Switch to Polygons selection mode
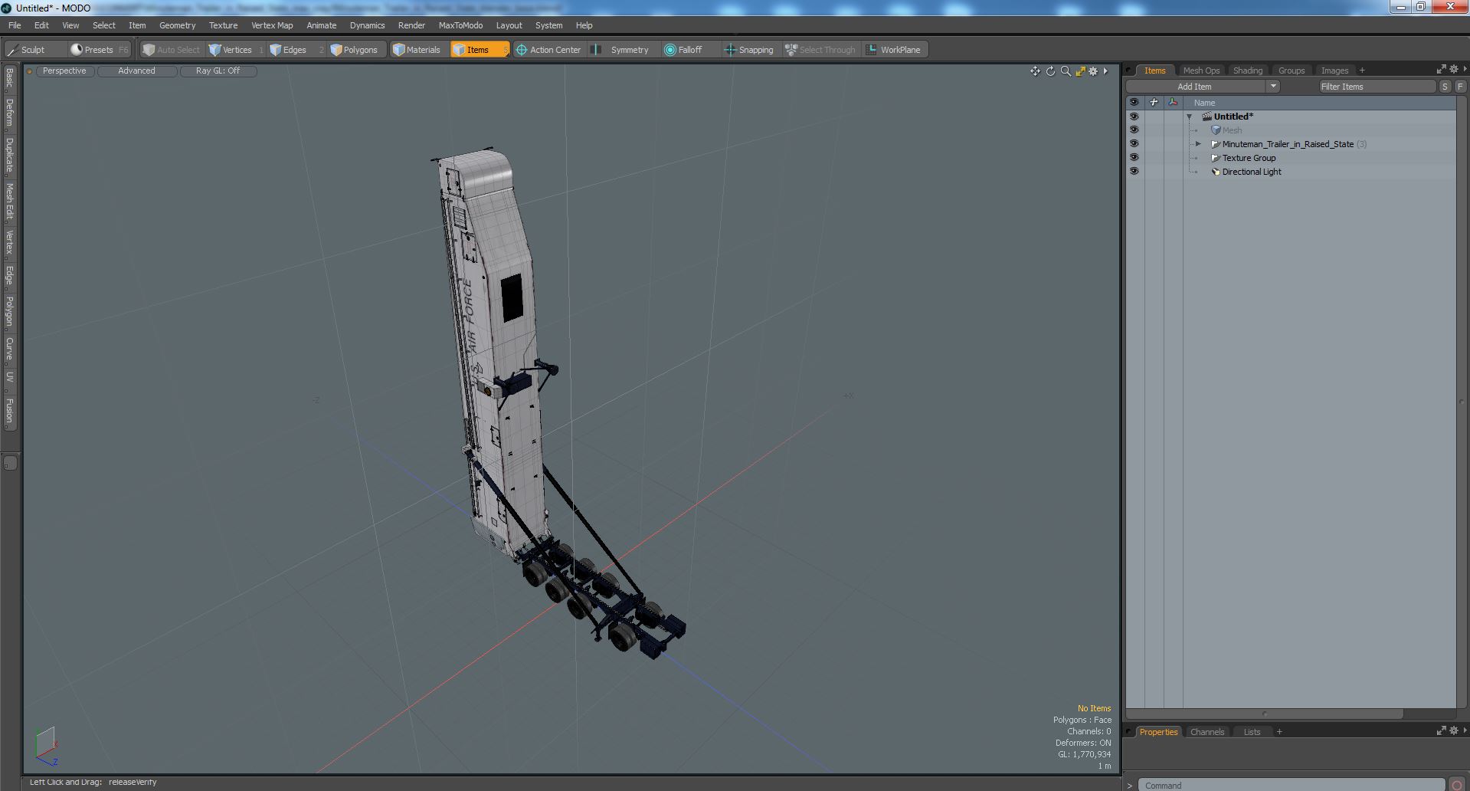Image resolution: width=1470 pixels, height=791 pixels. [x=355, y=50]
